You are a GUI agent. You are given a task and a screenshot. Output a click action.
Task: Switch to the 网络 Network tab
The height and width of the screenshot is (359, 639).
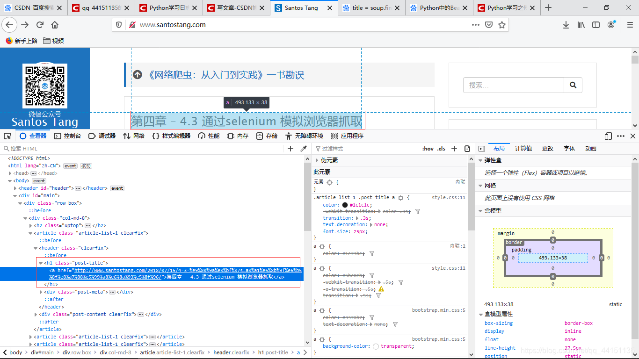pyautogui.click(x=134, y=136)
